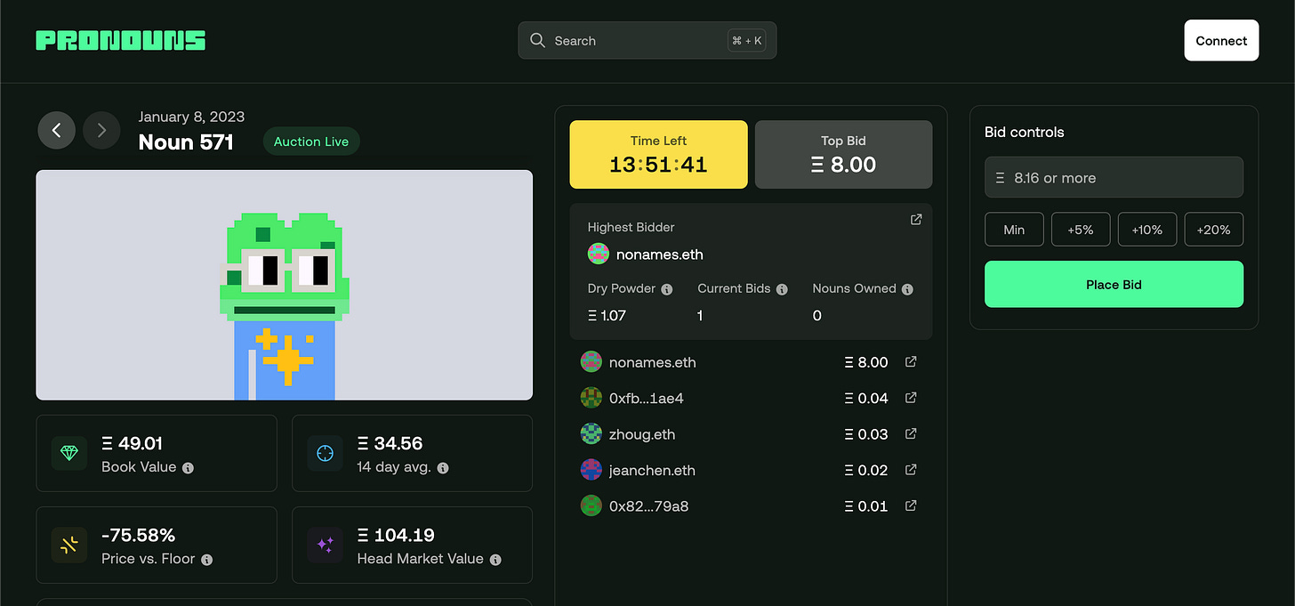Open external link icon in Highest Bidder card

click(x=916, y=219)
